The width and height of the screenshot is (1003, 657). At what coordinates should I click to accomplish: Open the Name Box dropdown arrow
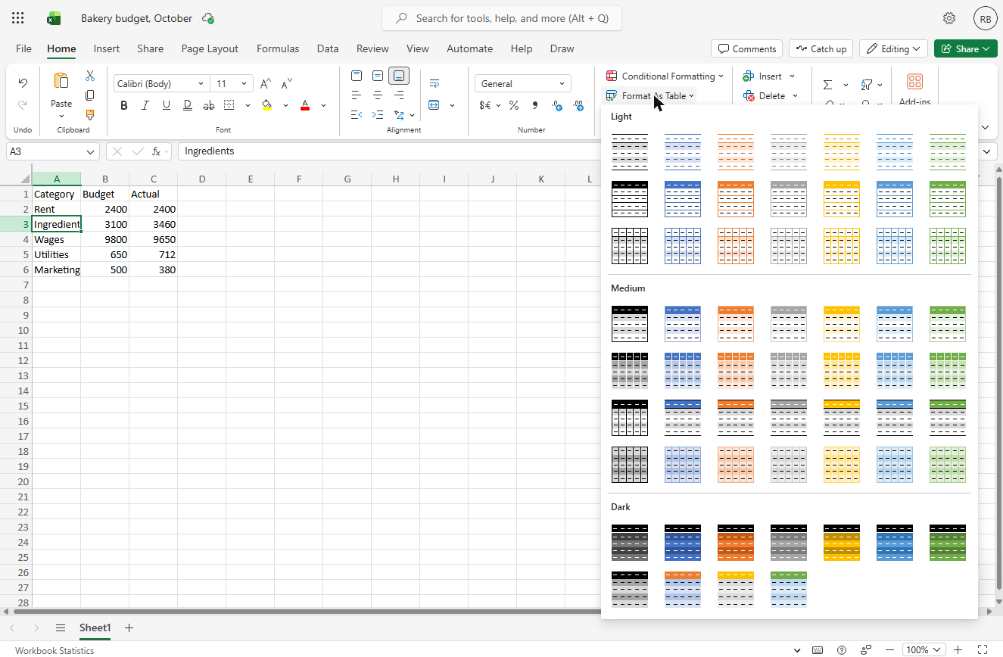(x=91, y=151)
